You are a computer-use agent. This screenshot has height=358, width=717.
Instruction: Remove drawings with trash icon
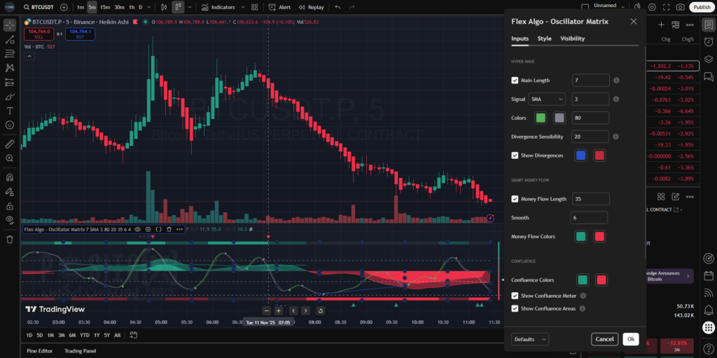(10, 240)
